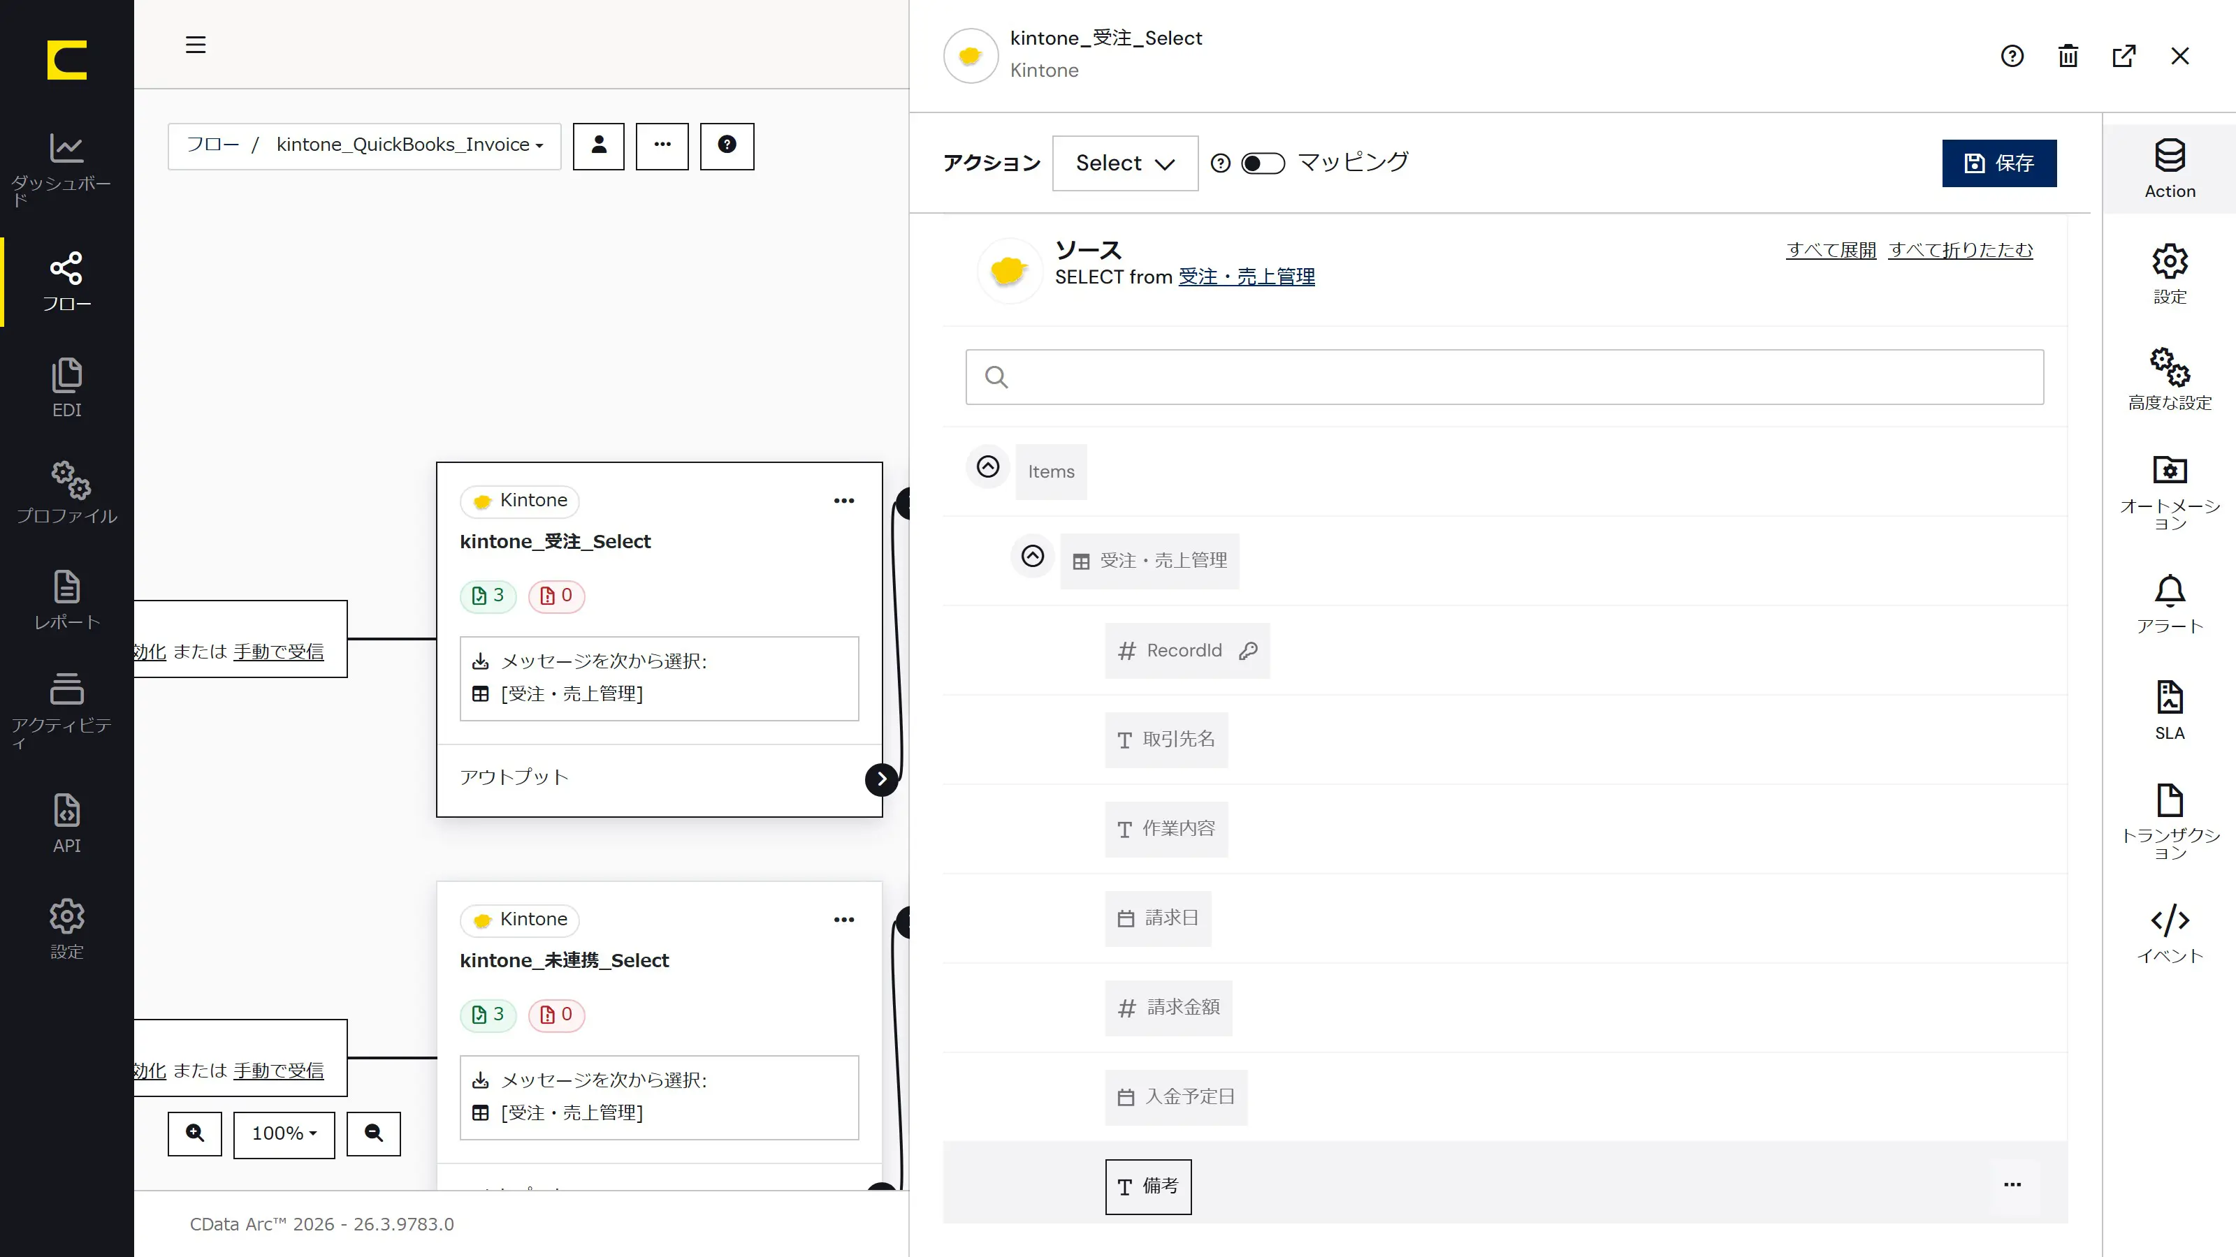Collapse the Items node

coord(988,466)
